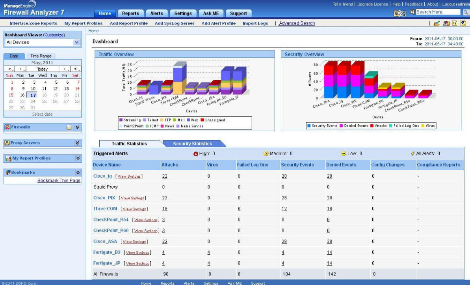Click the Proxy Servers panel icon
Viewport: 470px width, 285px height.
[7, 142]
